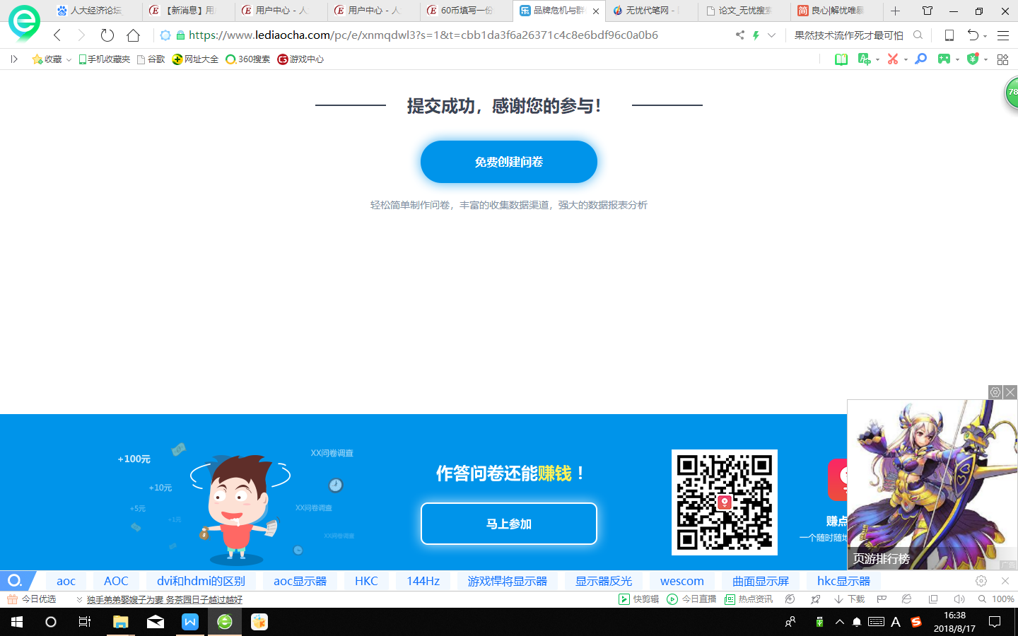
Task: Click the green gamepad icon
Action: (944, 59)
